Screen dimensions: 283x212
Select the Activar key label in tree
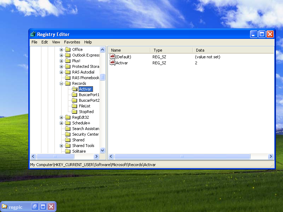point(86,89)
